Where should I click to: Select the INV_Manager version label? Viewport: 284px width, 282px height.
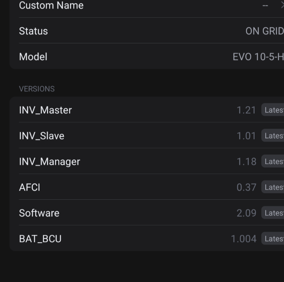click(50, 162)
